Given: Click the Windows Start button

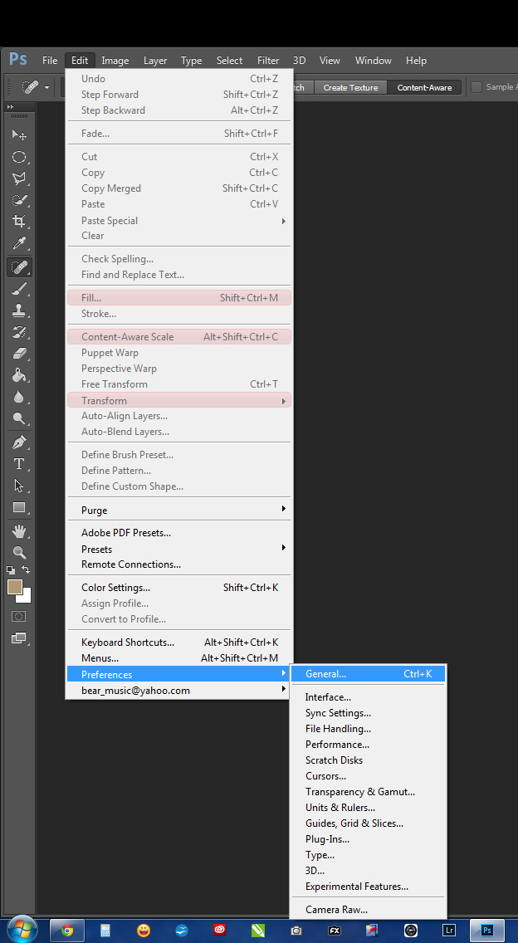Looking at the screenshot, I should 23,930.
